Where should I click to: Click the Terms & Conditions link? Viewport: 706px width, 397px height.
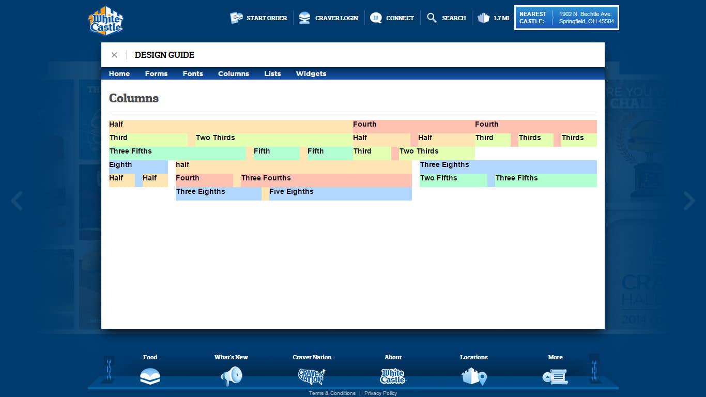(x=332, y=393)
